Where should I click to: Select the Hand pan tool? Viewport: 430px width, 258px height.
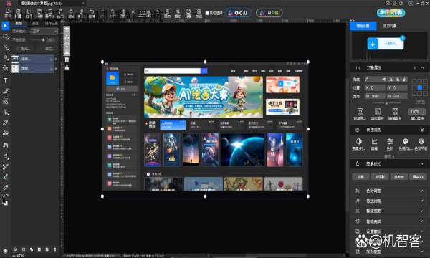pos(5,145)
